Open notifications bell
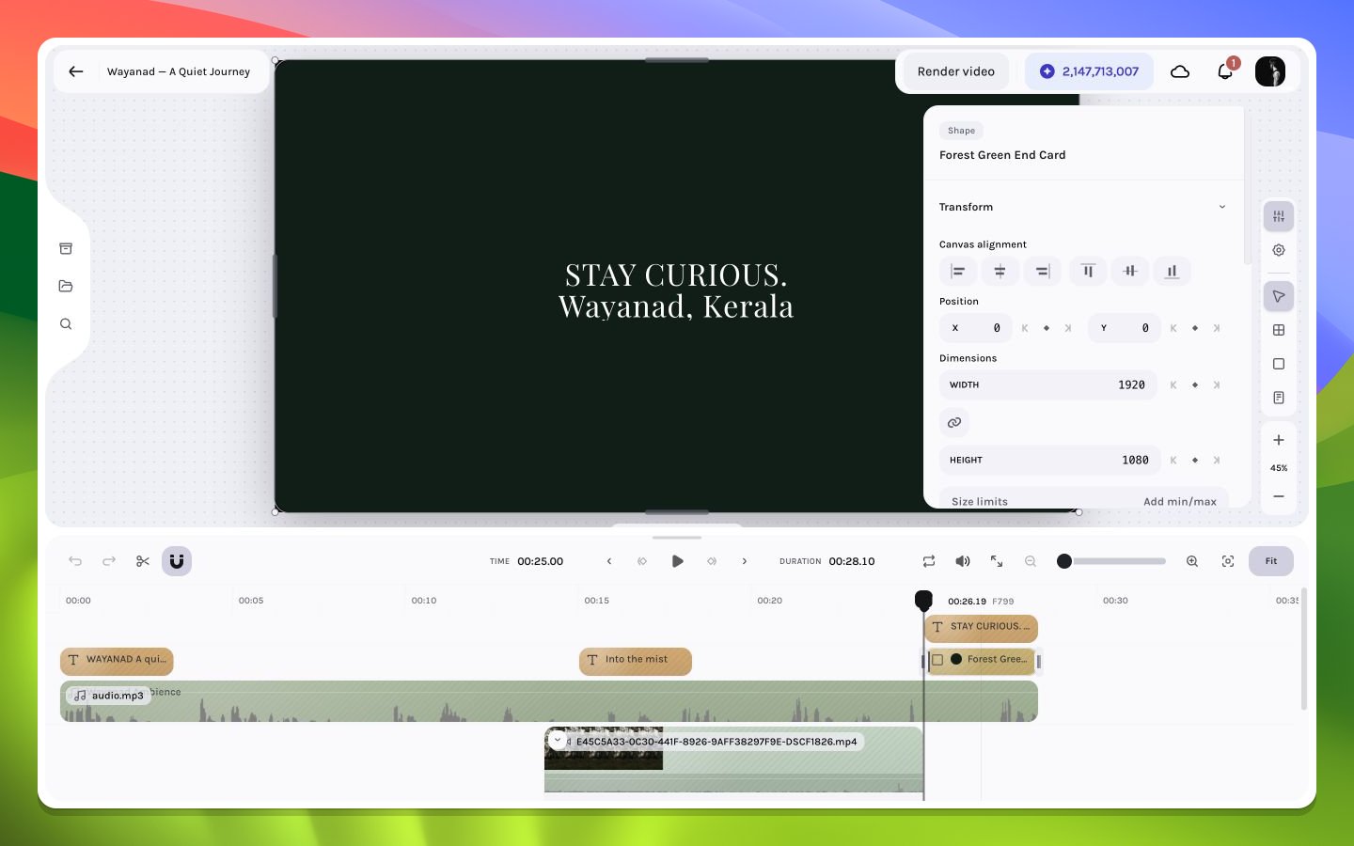 point(1225,71)
